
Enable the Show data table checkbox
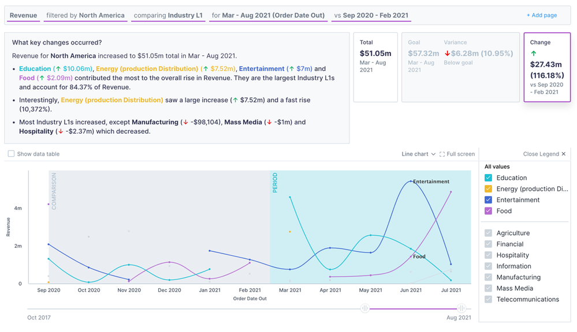pyautogui.click(x=12, y=154)
